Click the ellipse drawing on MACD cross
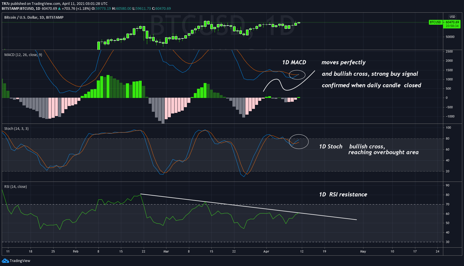Viewport: 464px width, 266px height. pos(297,75)
